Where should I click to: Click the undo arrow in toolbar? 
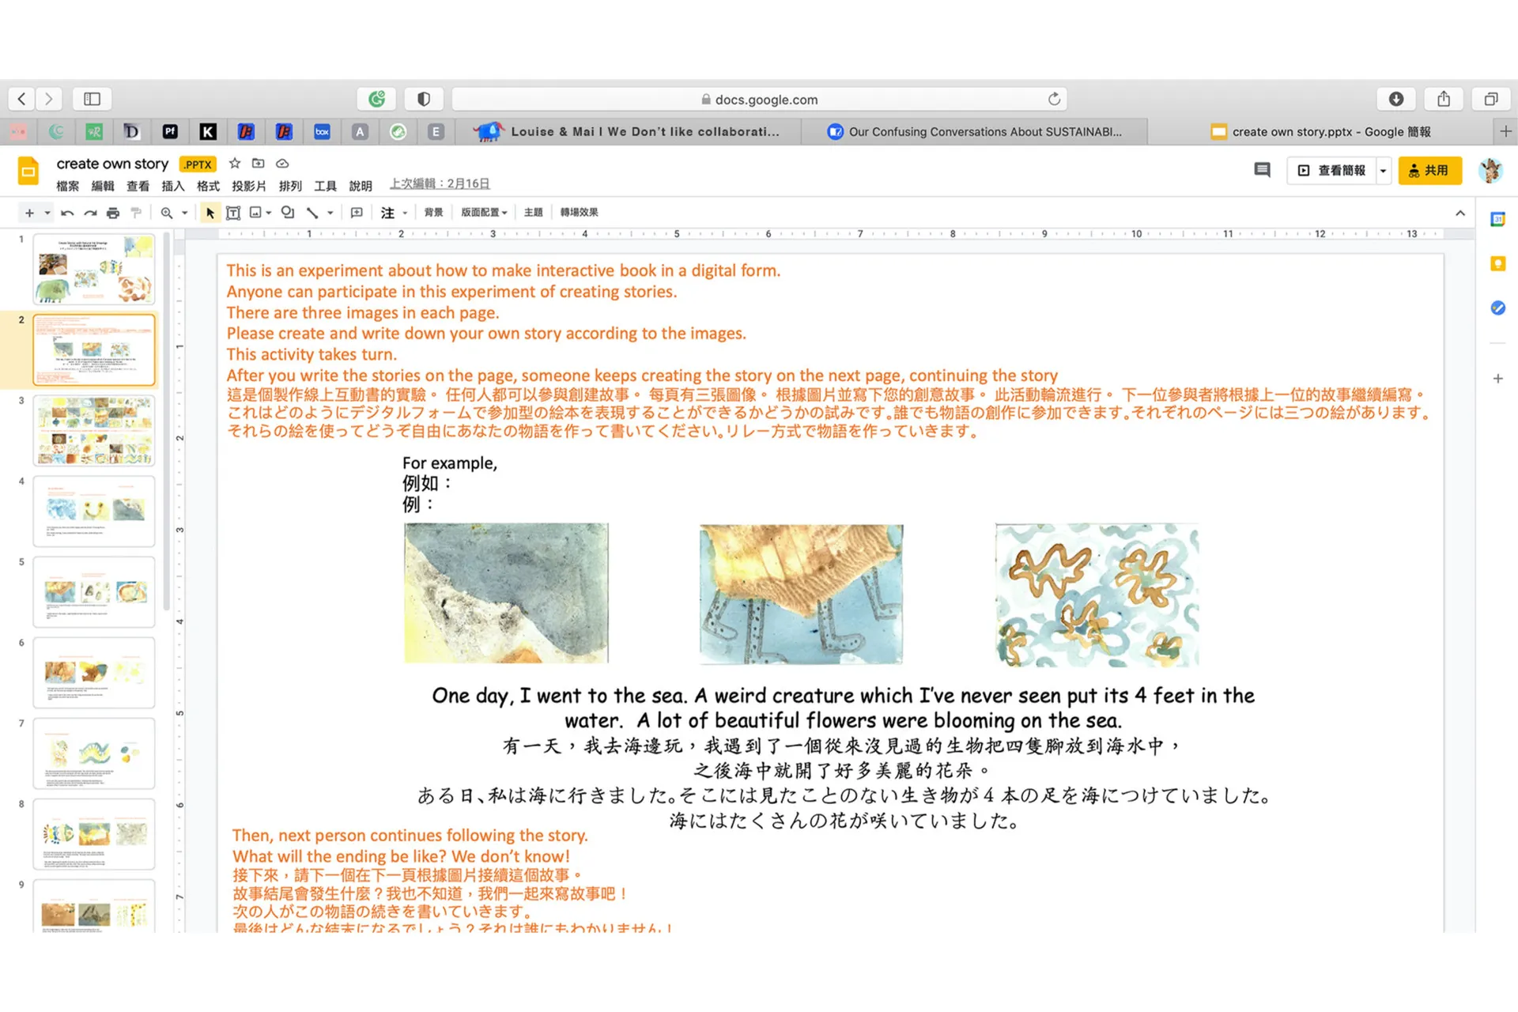pyautogui.click(x=67, y=213)
